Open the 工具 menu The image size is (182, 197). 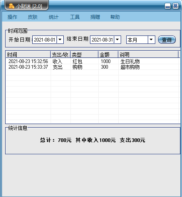click(x=75, y=17)
